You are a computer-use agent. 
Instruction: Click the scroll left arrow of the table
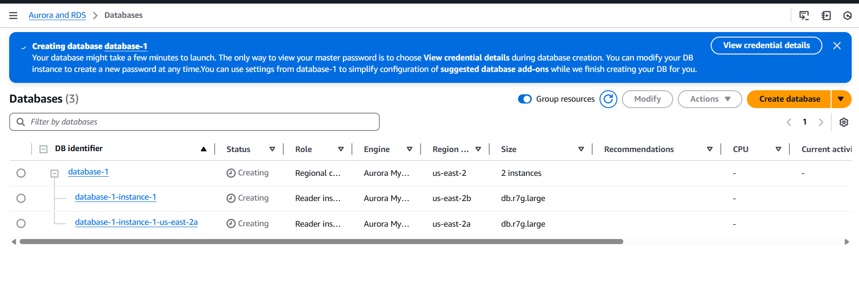pyautogui.click(x=14, y=242)
